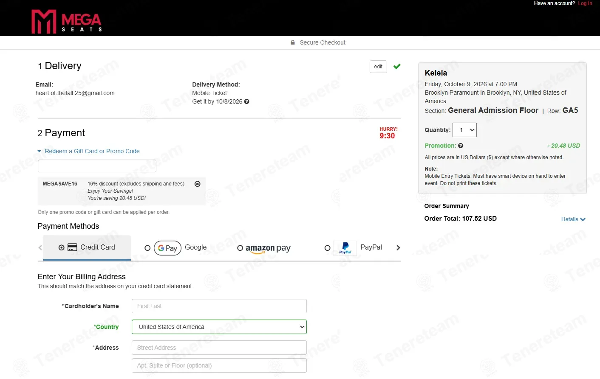This screenshot has height=379, width=600.
Task: Click the Kelela event title
Action: (x=436, y=73)
